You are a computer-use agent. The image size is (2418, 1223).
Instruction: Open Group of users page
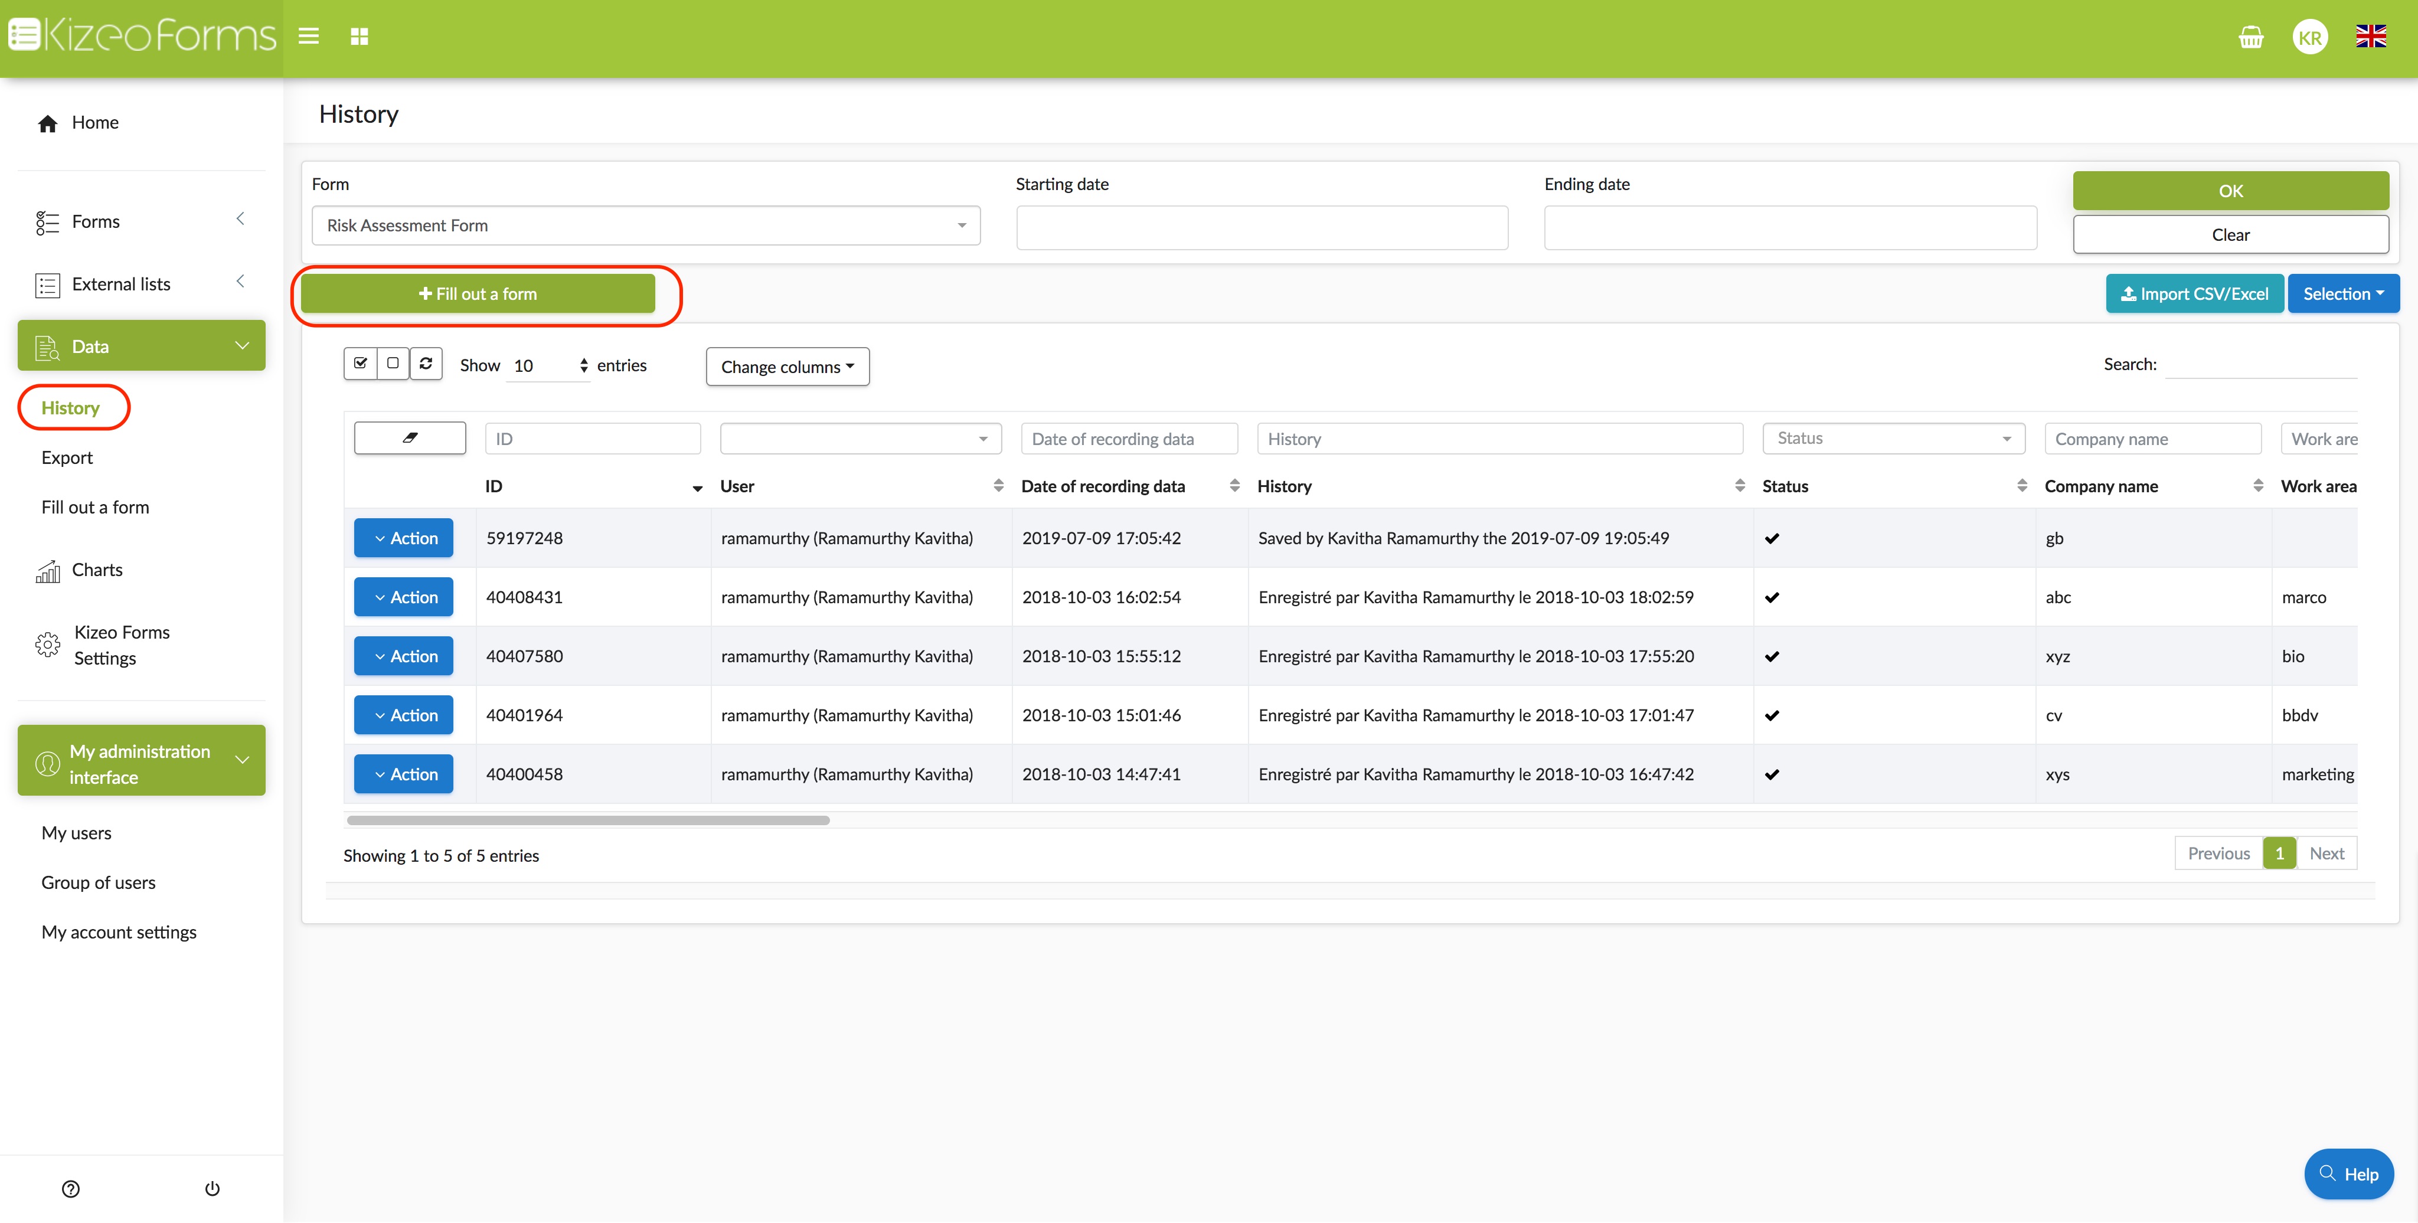[99, 883]
